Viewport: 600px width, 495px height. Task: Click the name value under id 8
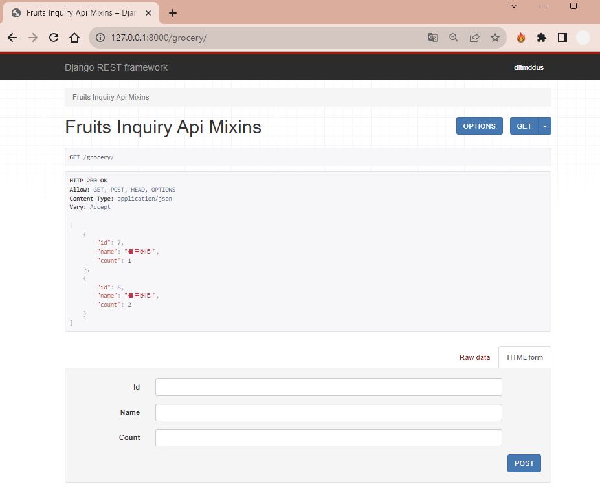[140, 295]
